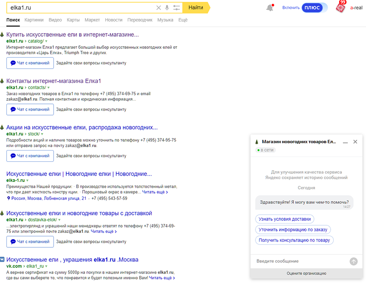The width and height of the screenshot is (366, 284).
Task: Switch to Новости tab
Action: pos(114,20)
